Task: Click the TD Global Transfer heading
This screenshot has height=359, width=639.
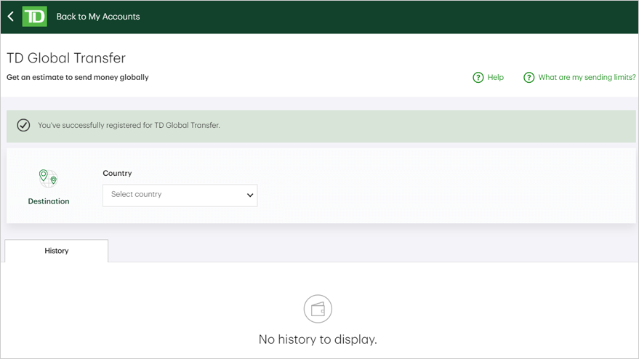Action: (66, 58)
